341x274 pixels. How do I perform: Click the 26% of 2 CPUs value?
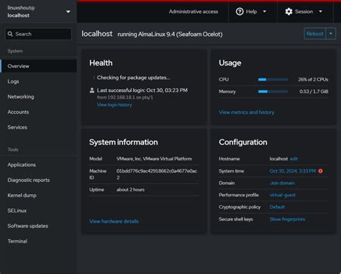click(313, 79)
